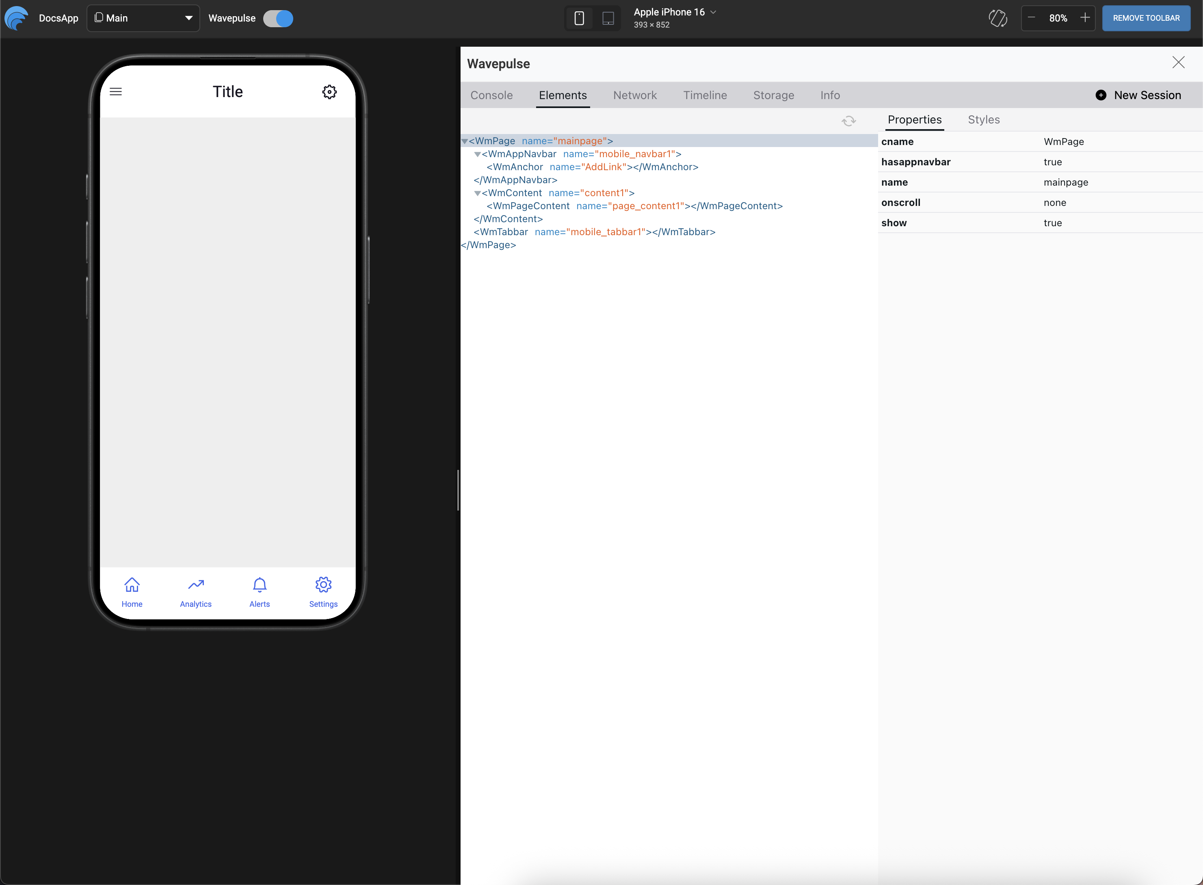The image size is (1203, 885).
Task: Click the REMOVE TOOLBAR button
Action: point(1146,18)
